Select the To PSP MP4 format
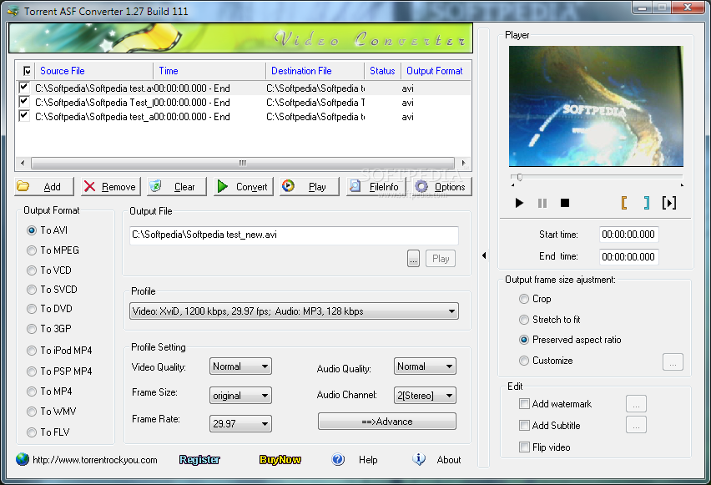Image resolution: width=711 pixels, height=485 pixels. (31, 371)
